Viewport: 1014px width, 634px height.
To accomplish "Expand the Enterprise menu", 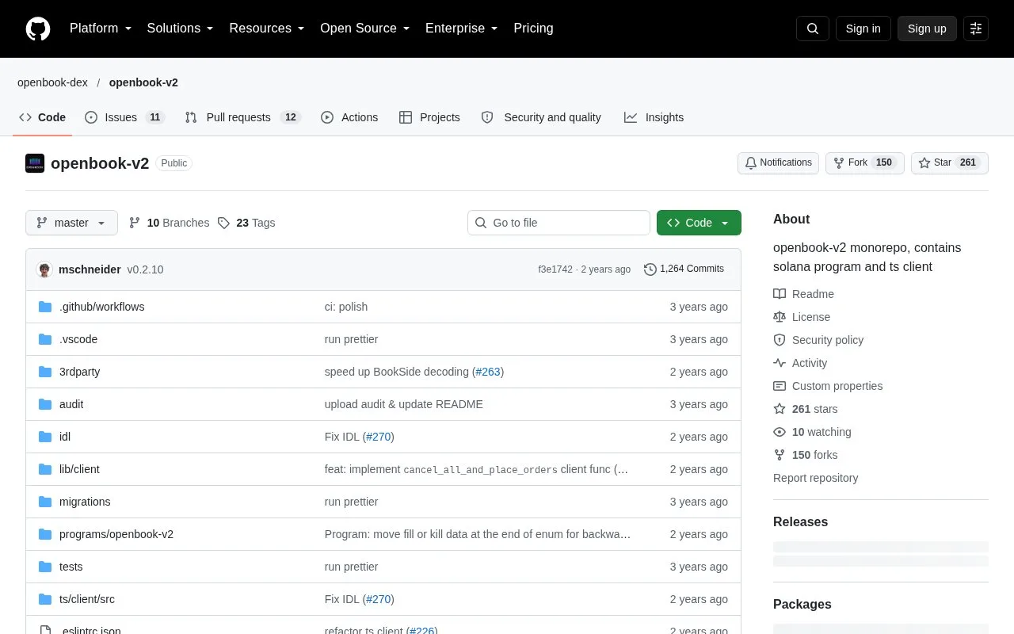I will [462, 29].
